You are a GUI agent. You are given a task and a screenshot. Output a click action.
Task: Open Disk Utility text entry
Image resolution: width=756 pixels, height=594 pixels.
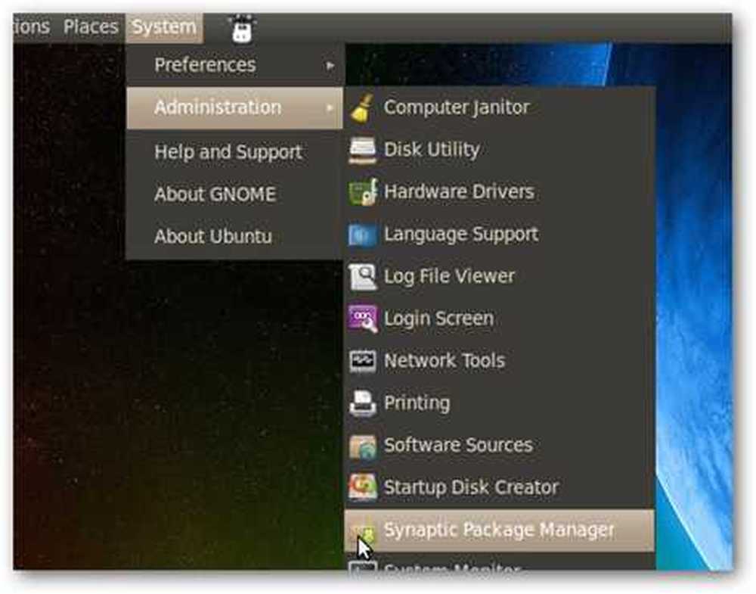point(432,150)
